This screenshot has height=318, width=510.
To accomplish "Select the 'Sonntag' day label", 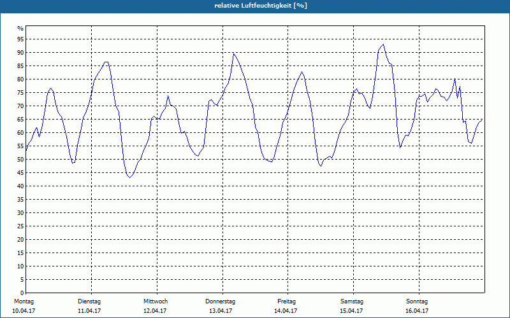I will point(417,301).
